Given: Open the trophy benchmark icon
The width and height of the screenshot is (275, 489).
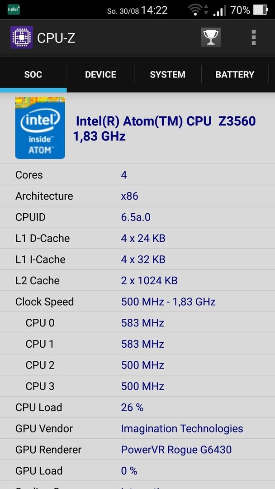Looking at the screenshot, I should click(x=211, y=38).
